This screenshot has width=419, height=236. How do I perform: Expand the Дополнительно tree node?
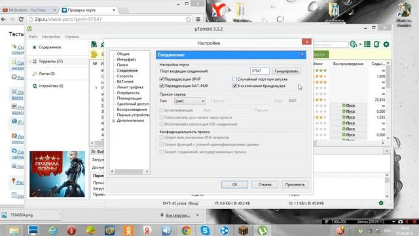[x=113, y=121]
